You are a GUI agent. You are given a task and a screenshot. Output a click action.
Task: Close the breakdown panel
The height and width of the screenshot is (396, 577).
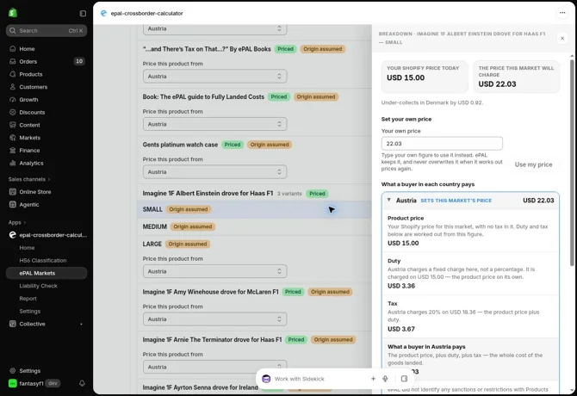tap(562, 38)
